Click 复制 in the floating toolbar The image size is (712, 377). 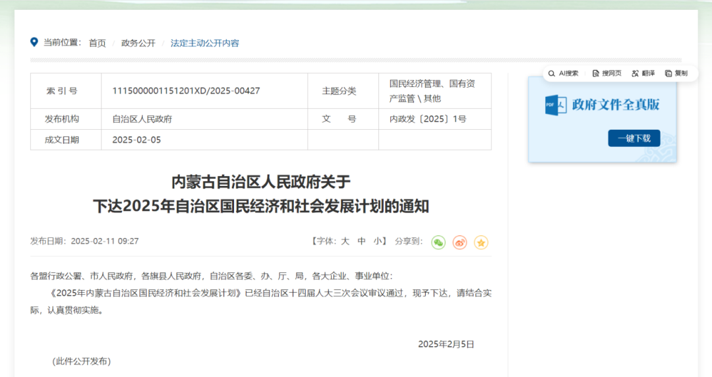pyautogui.click(x=676, y=73)
